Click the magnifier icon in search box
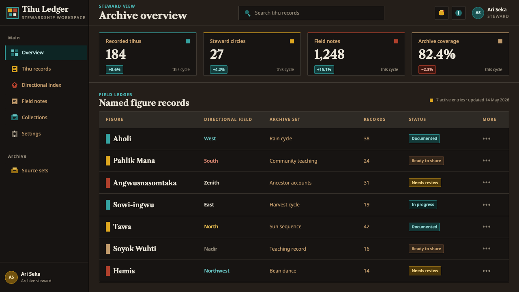The width and height of the screenshot is (519, 292). tap(247, 13)
